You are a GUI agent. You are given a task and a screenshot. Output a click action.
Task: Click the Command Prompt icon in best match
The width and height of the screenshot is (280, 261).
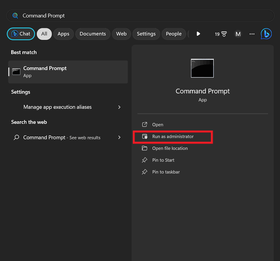pyautogui.click(x=16, y=72)
